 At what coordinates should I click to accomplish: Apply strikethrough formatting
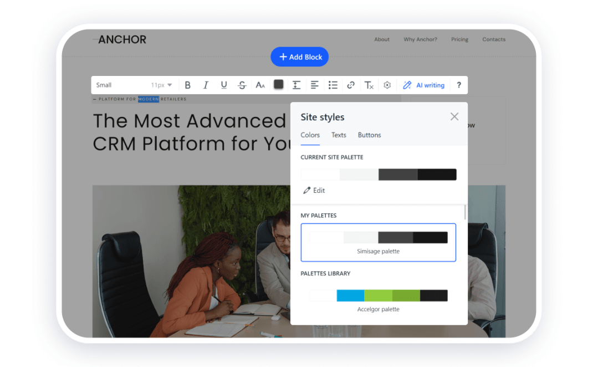pyautogui.click(x=242, y=85)
